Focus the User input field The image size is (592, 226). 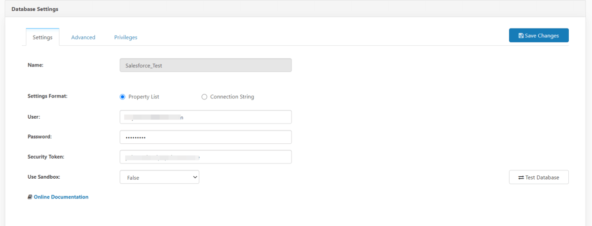coord(205,117)
